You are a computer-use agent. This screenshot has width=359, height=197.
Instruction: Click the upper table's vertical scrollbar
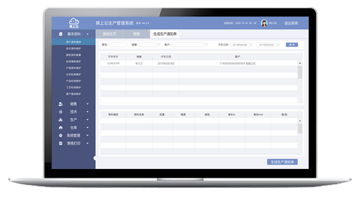(x=300, y=74)
